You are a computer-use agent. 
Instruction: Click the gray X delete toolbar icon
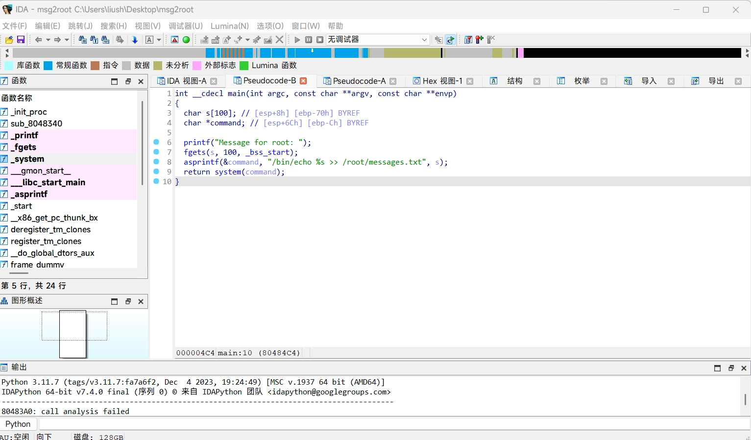click(x=280, y=40)
